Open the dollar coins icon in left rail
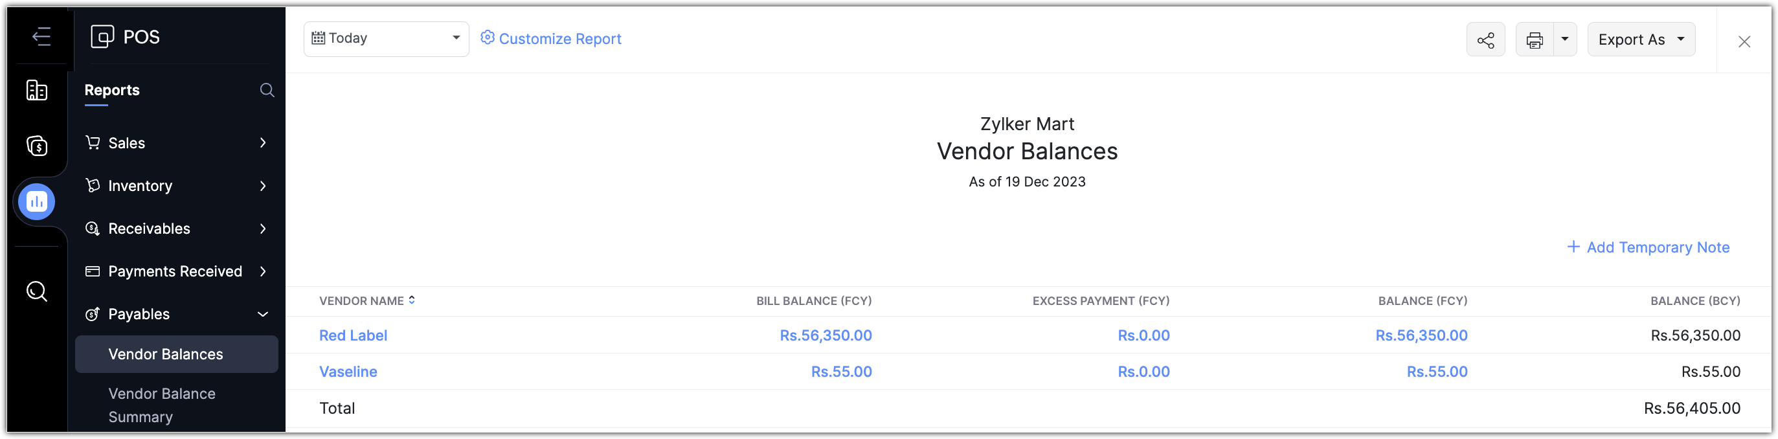 36,146
